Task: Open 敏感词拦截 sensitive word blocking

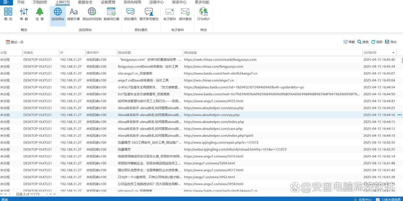Action: tap(111, 14)
